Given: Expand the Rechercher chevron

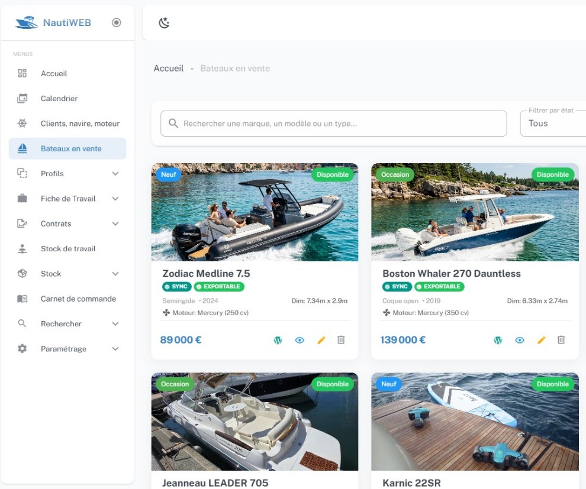Looking at the screenshot, I should pyautogui.click(x=115, y=323).
